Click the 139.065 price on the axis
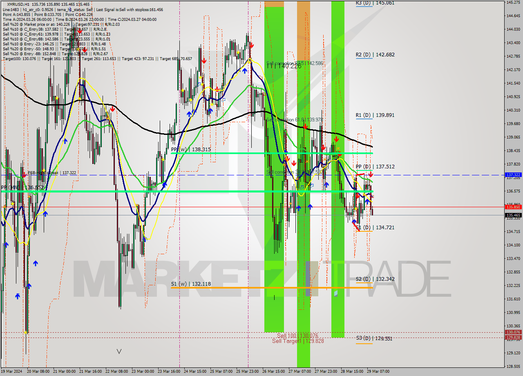 (513, 137)
